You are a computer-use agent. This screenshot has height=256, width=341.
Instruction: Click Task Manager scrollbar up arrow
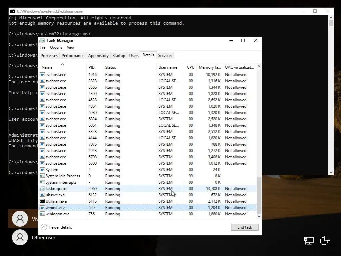(259, 66)
